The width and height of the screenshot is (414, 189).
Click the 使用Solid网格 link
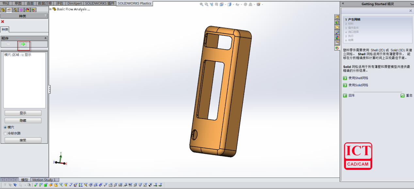pyautogui.click(x=358, y=85)
